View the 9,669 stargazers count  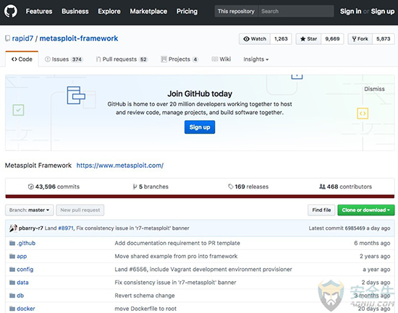(x=332, y=39)
